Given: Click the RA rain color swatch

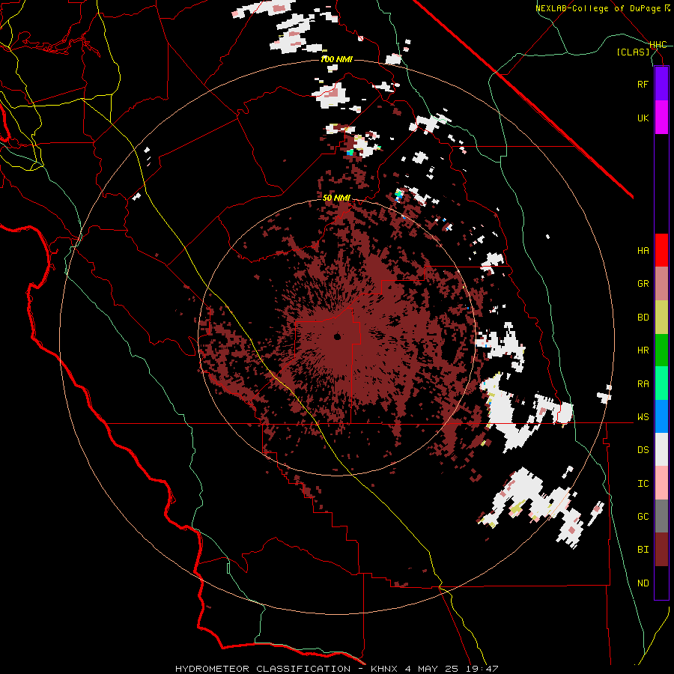Looking at the screenshot, I should 661,383.
